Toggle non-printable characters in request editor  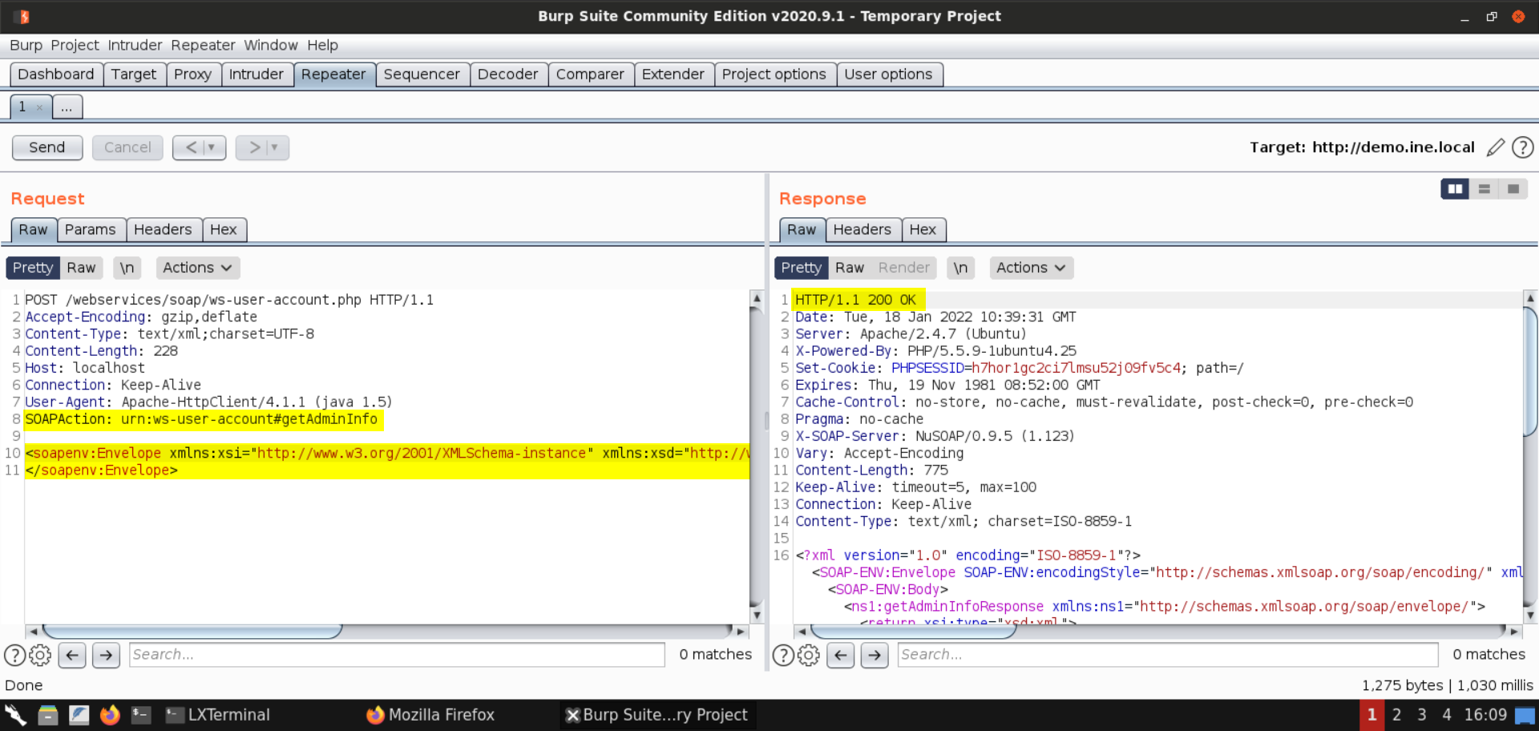127,268
